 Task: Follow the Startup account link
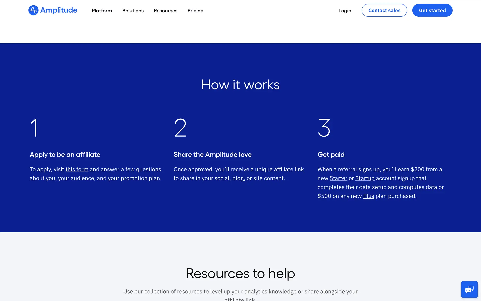tap(365, 178)
